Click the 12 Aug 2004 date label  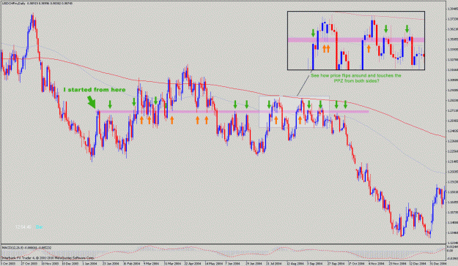coord(295,263)
